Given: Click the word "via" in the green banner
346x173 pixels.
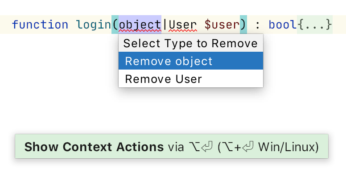Looking at the screenshot, I should (176, 147).
